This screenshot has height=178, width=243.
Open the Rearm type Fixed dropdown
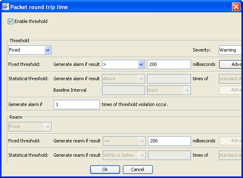tap(30, 126)
